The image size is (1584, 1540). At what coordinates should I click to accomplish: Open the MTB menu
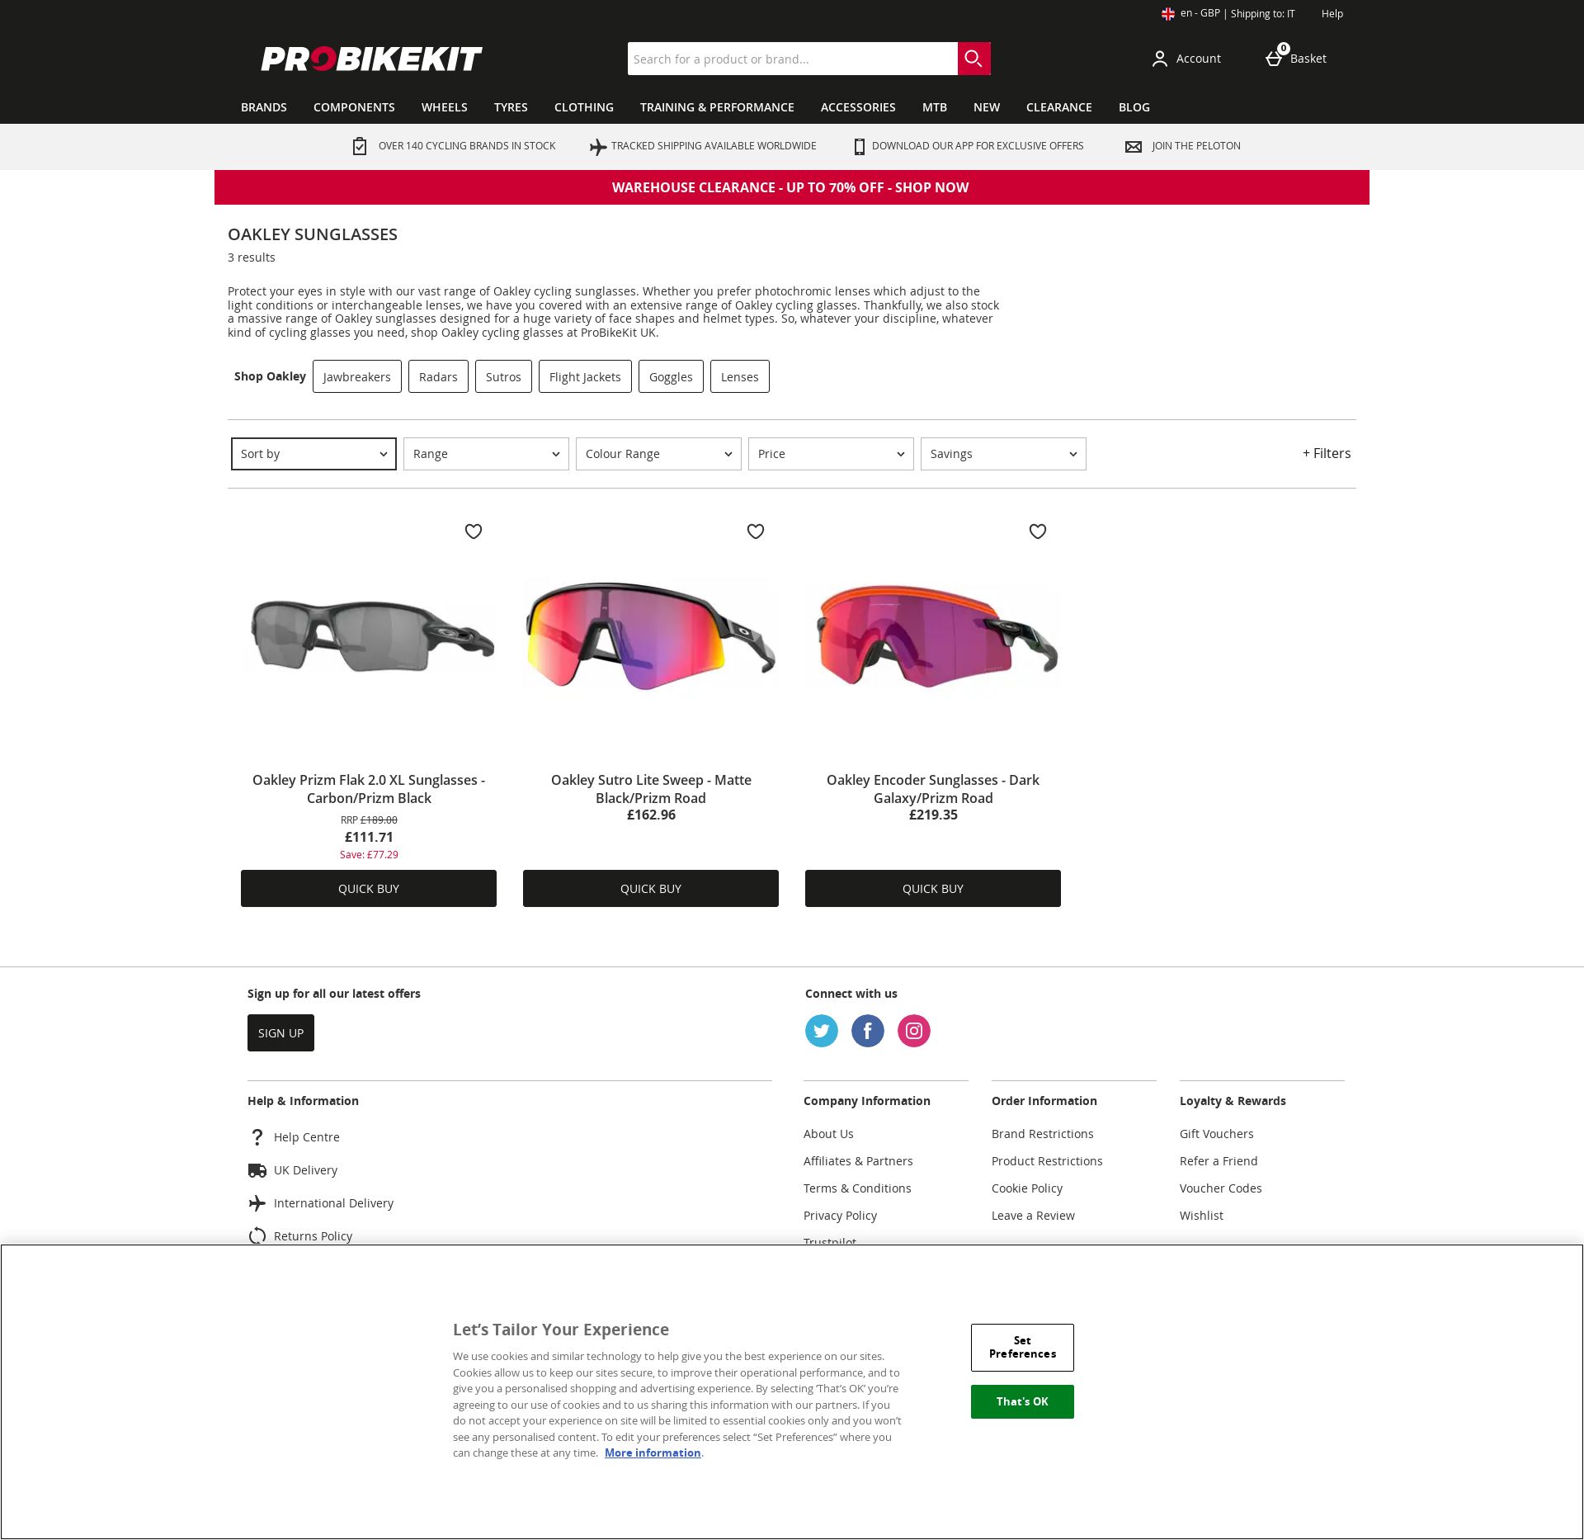point(935,107)
